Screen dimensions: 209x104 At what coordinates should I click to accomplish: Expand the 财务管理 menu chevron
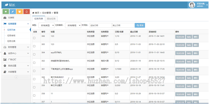tap(28, 47)
